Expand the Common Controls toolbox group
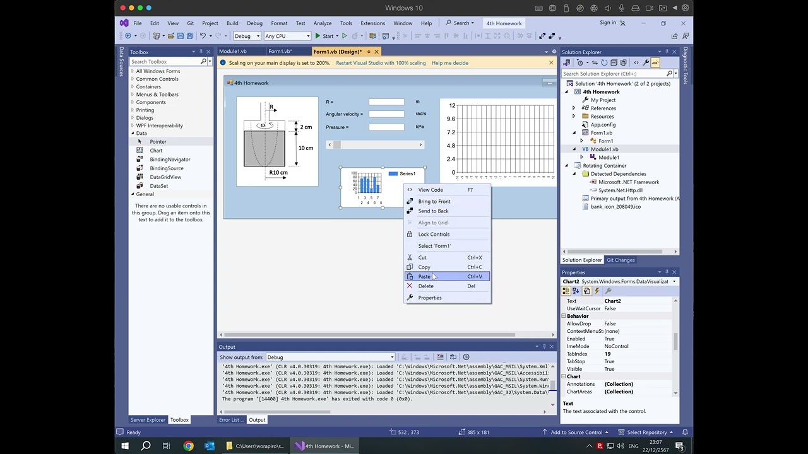This screenshot has height=454, width=808. point(133,79)
